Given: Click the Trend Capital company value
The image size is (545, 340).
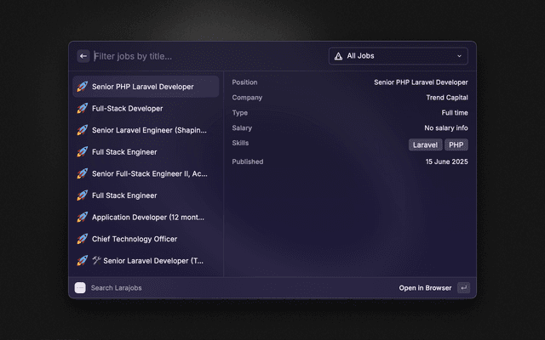Looking at the screenshot, I should [446, 98].
